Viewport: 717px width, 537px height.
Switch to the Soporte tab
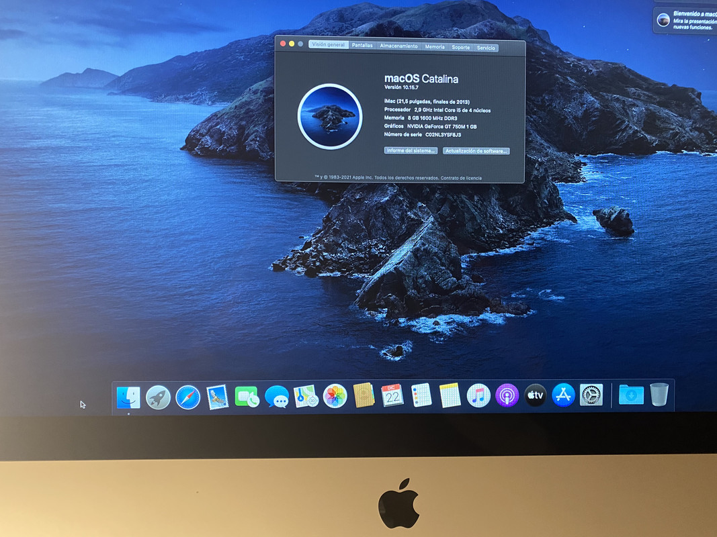pos(461,48)
